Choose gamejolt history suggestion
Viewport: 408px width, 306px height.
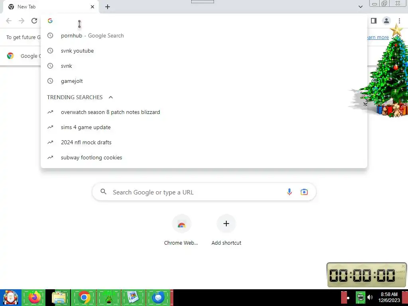(204, 81)
